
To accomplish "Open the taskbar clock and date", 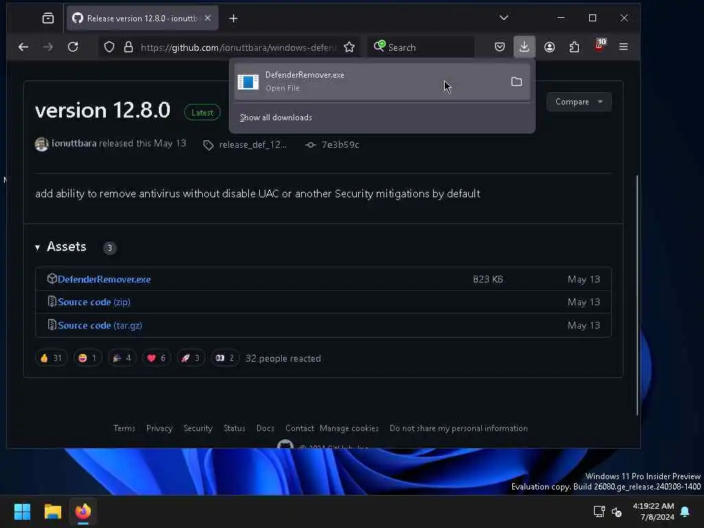I will (x=653, y=511).
